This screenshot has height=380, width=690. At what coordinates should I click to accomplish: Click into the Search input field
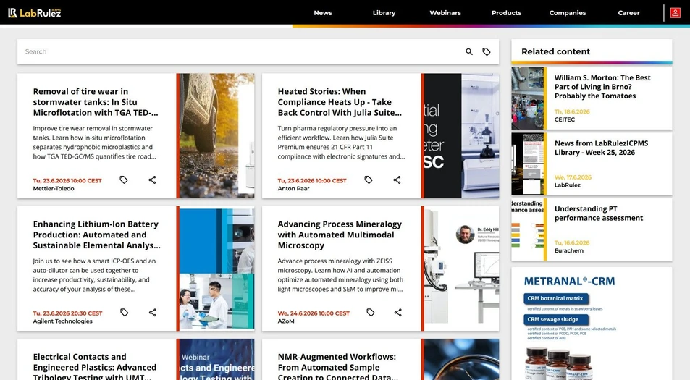coord(240,52)
